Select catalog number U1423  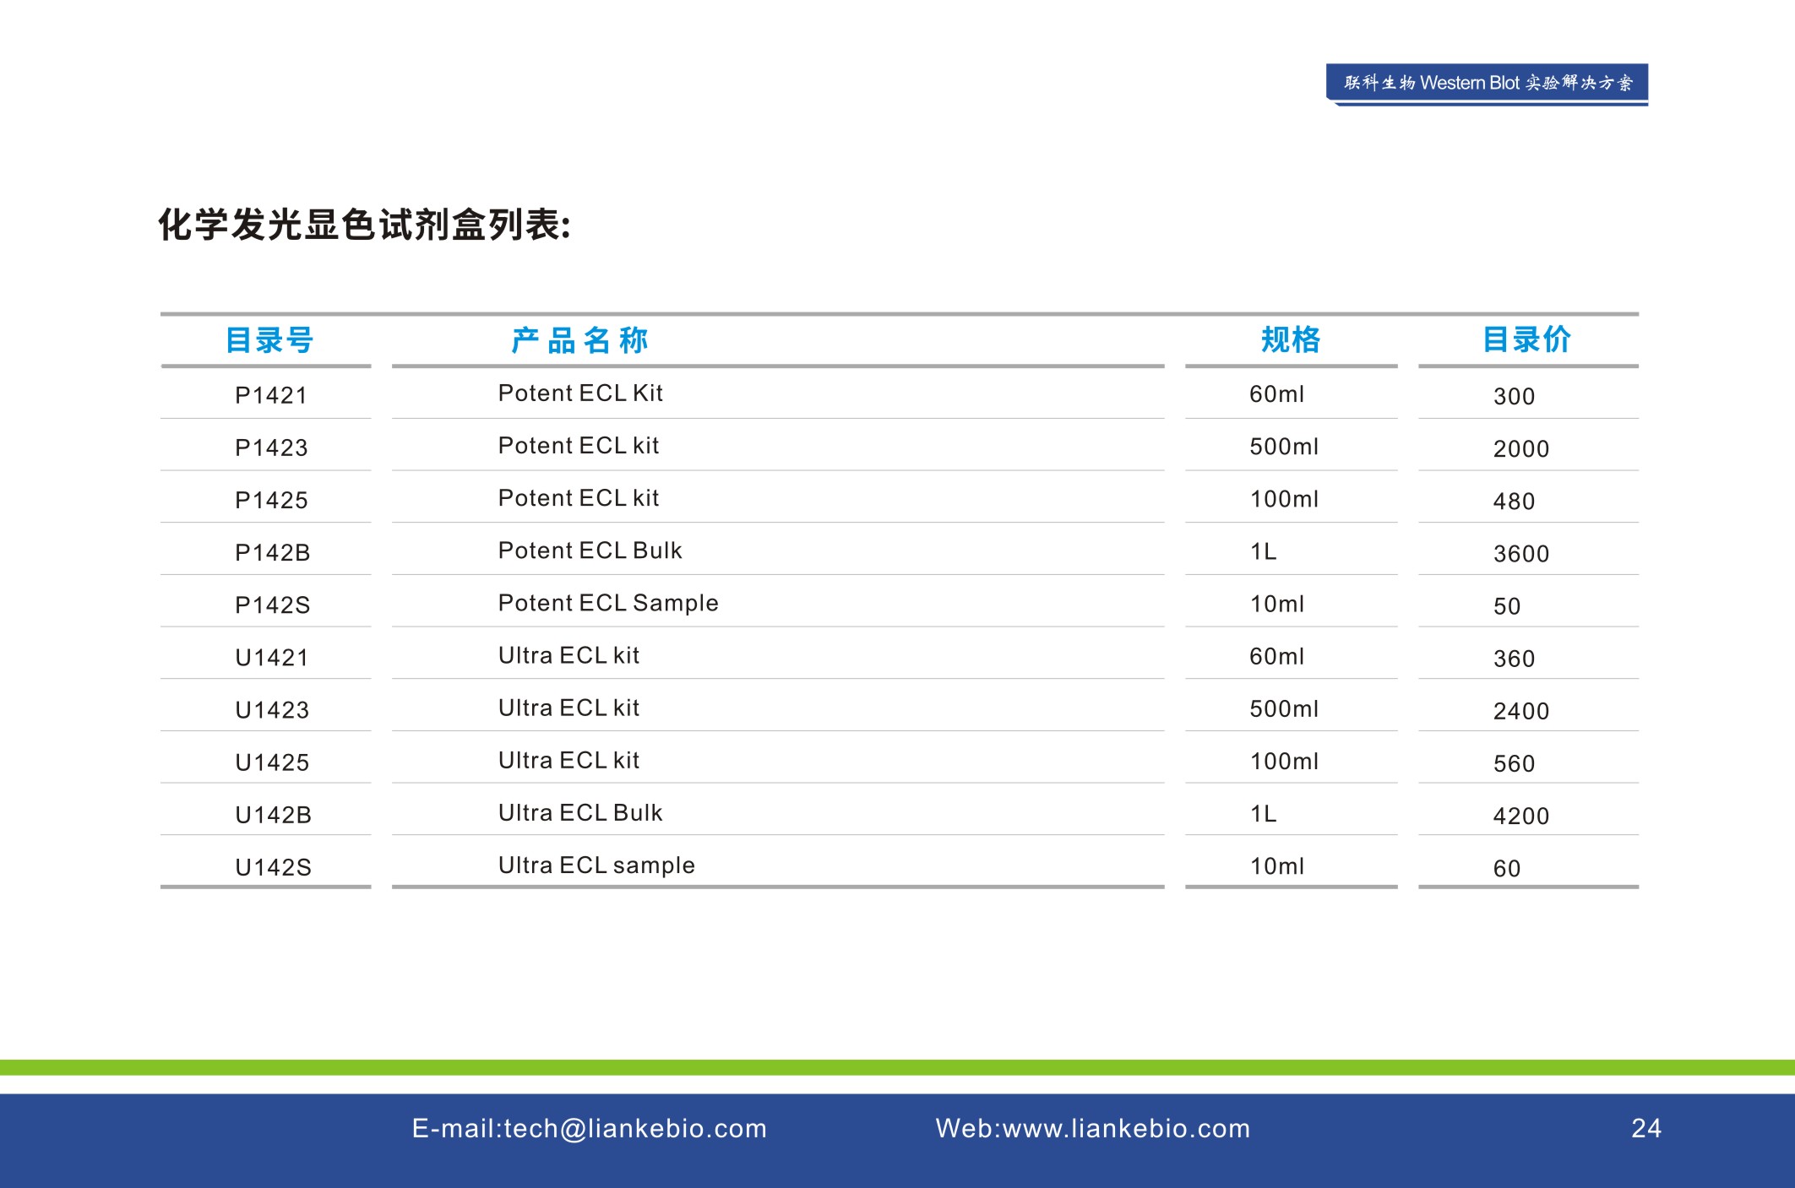272,709
